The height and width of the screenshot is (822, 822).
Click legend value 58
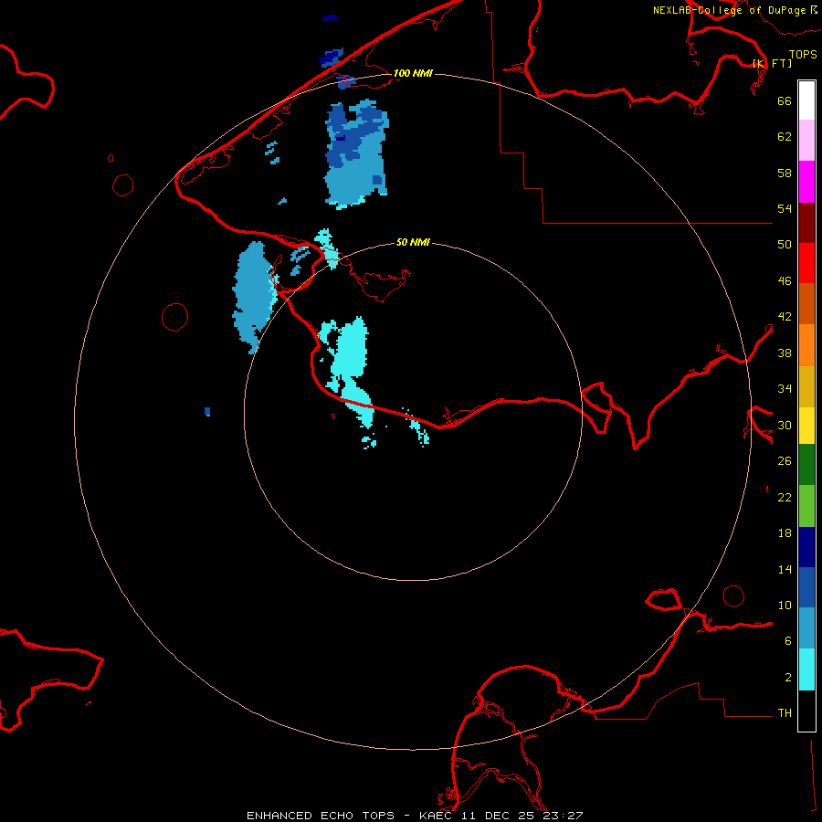(x=785, y=173)
